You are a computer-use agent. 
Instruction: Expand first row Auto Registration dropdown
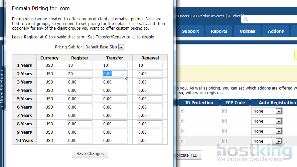coord(267,111)
